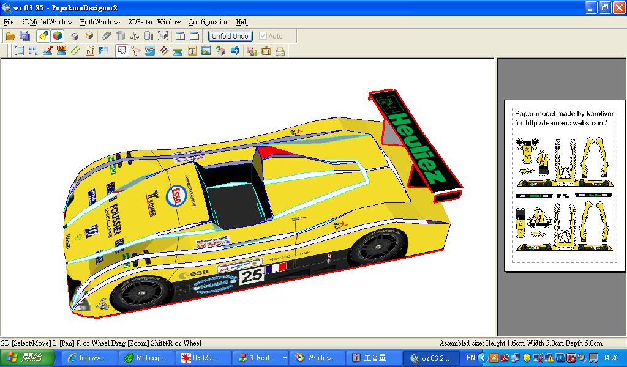This screenshot has height=367, width=627.
Task: Click the blue undo arrow icon
Action: tap(235, 51)
